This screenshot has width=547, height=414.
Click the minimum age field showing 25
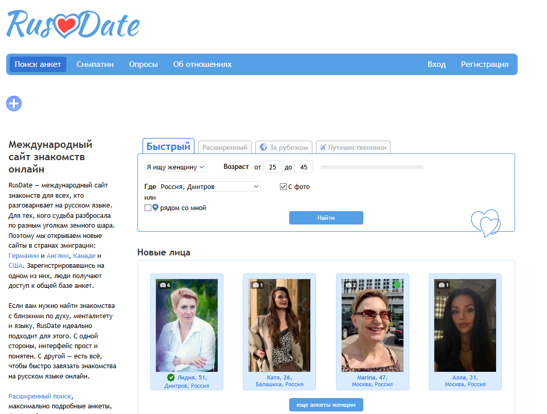click(x=272, y=167)
